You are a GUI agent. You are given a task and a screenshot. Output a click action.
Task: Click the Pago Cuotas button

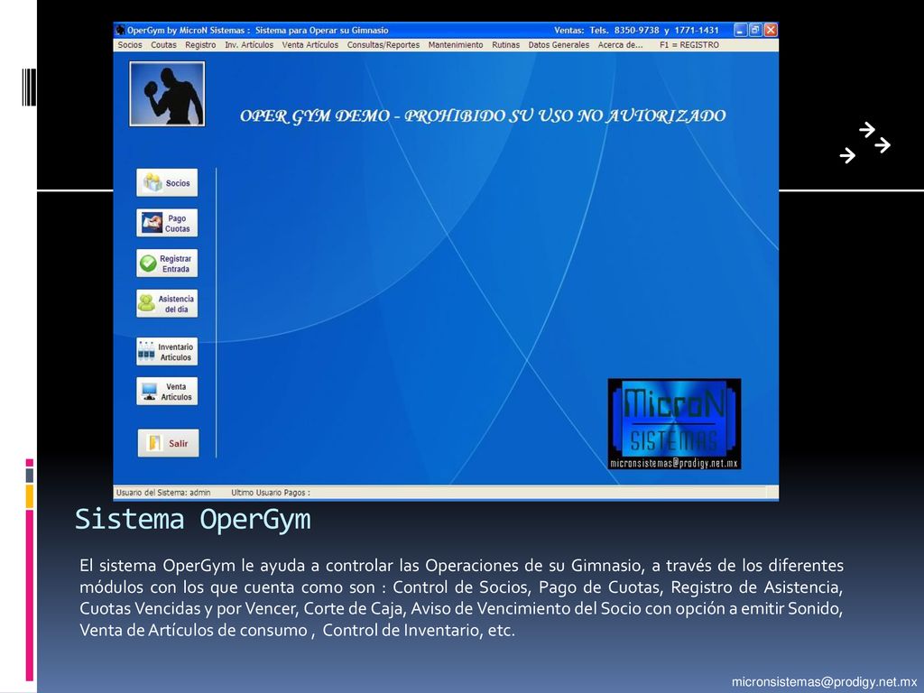tap(167, 224)
